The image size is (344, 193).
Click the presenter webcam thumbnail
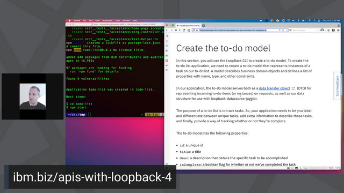click(33, 96)
